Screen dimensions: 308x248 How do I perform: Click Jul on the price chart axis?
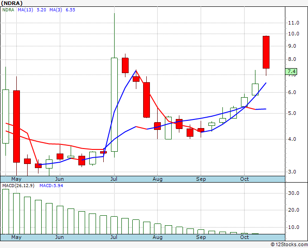[x=114, y=179]
